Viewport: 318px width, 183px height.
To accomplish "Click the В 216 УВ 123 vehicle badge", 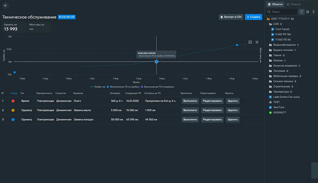I will coord(67,17).
